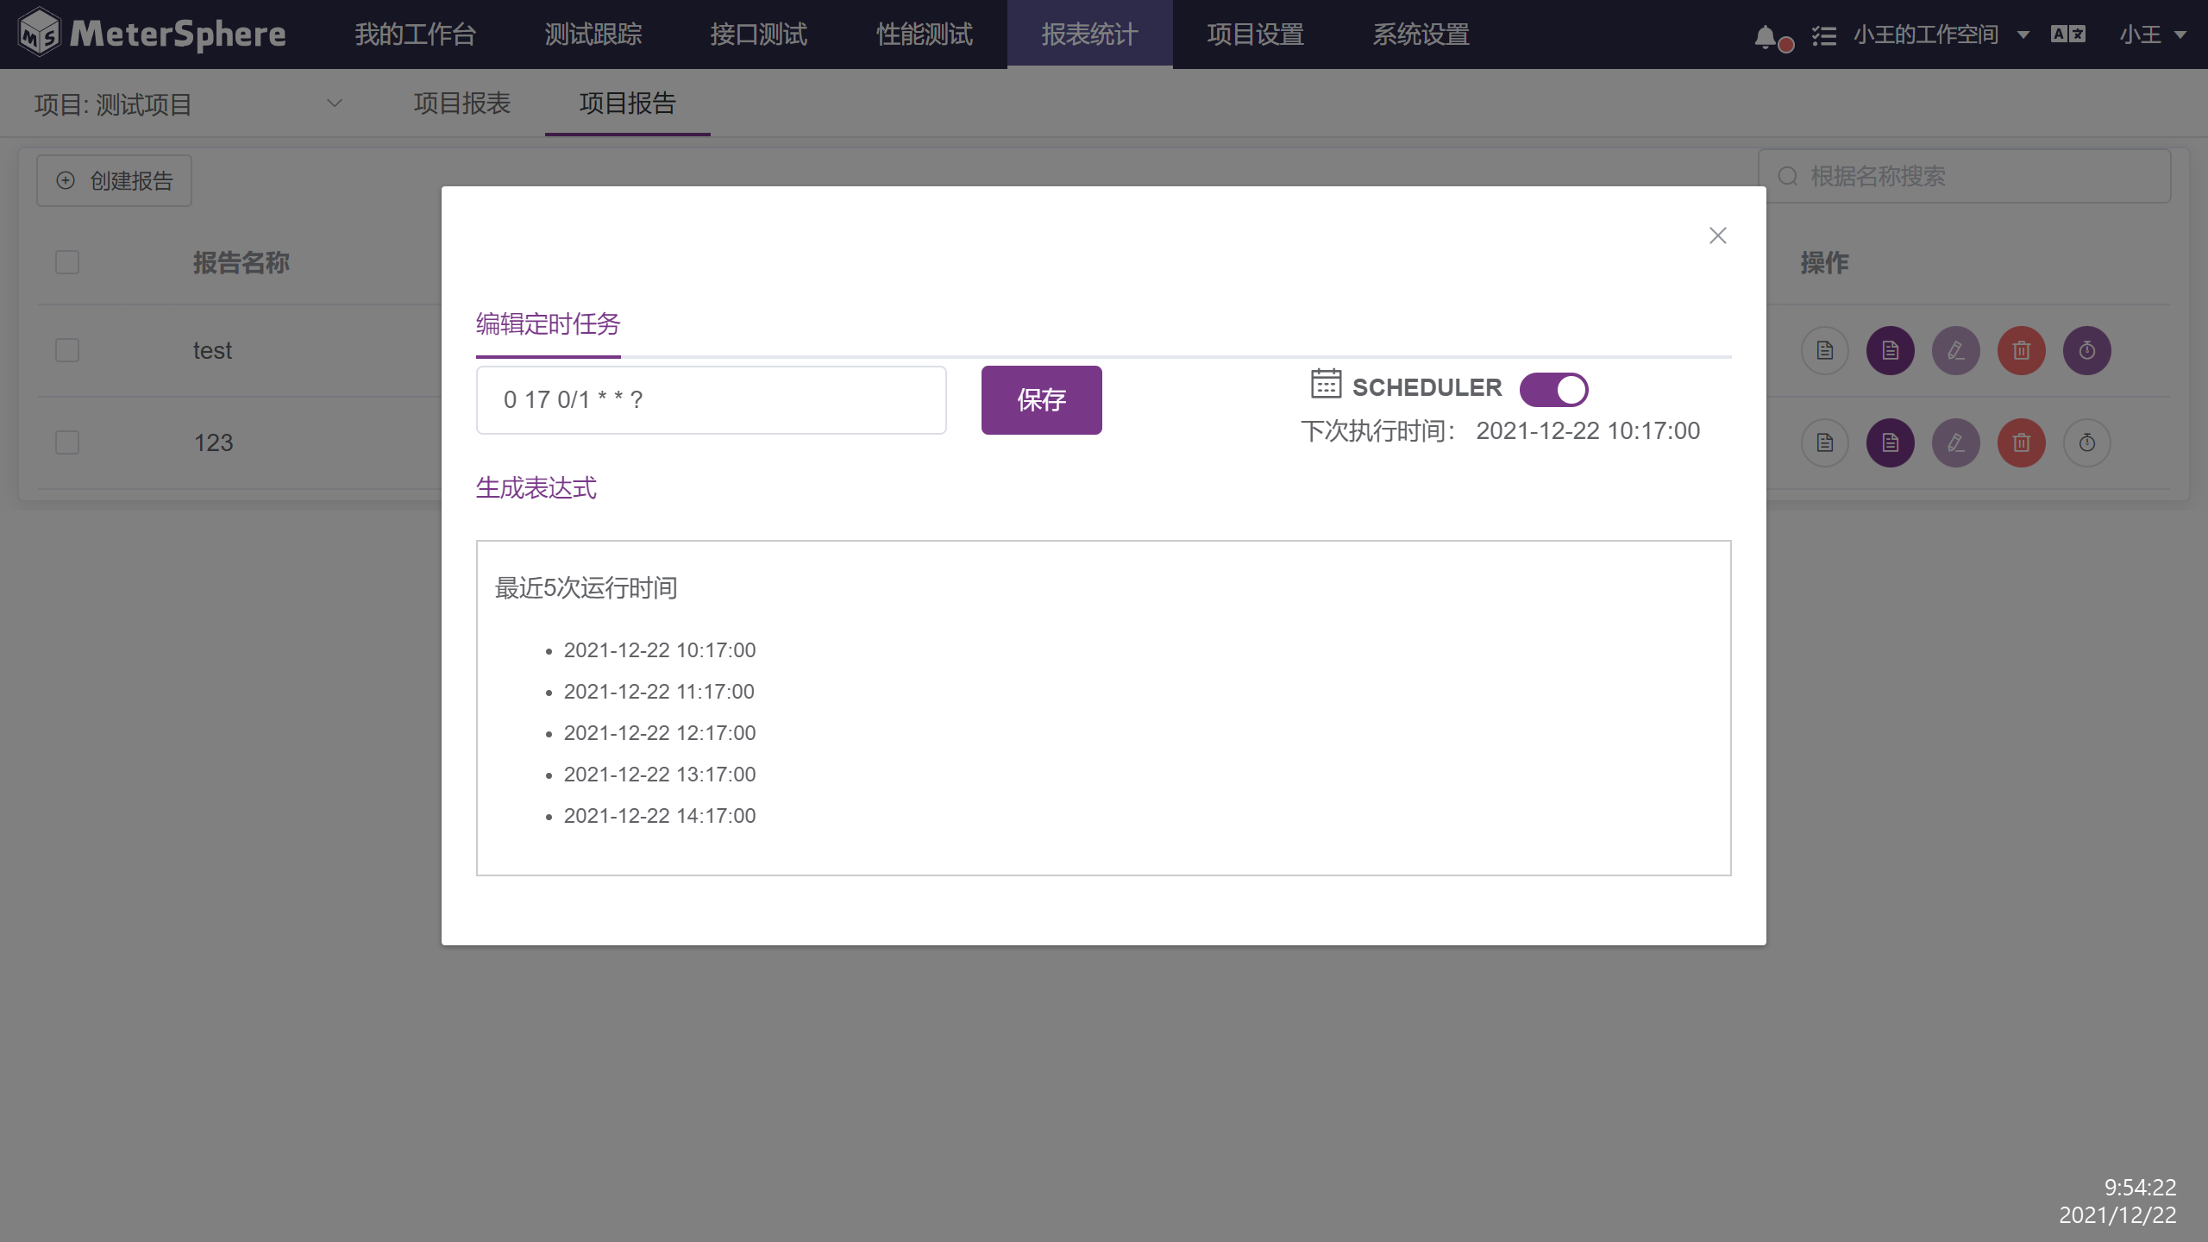
Task: Click the 最近5次运行时间 heading
Action: tap(586, 588)
